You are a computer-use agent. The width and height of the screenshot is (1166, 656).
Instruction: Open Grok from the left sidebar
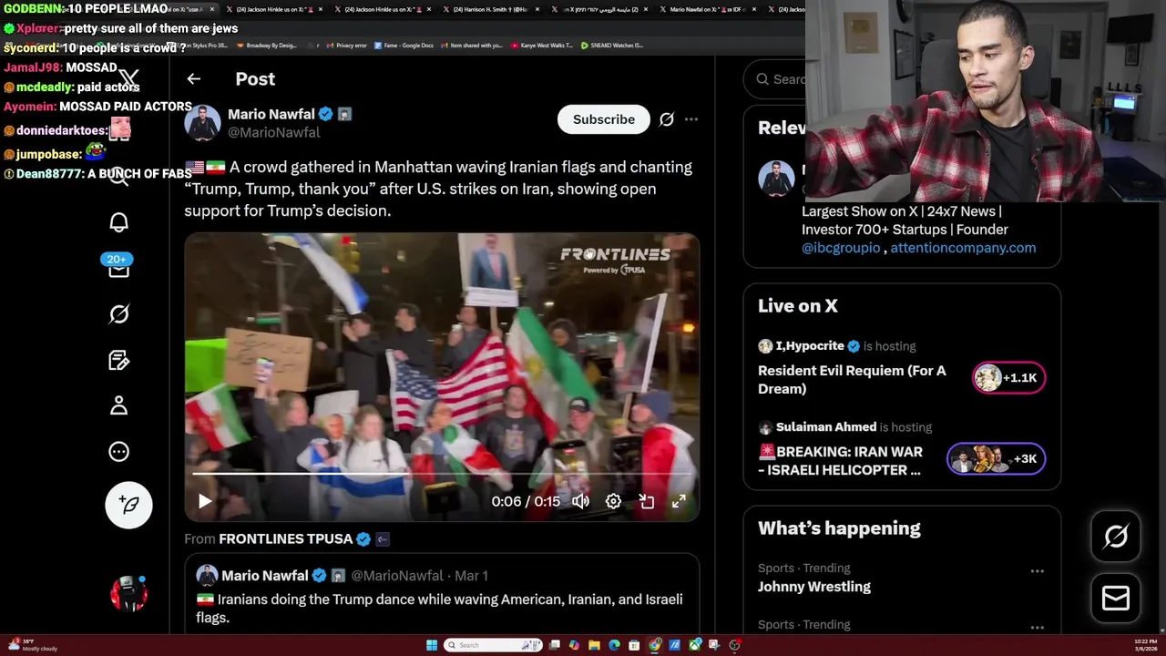pyautogui.click(x=119, y=314)
